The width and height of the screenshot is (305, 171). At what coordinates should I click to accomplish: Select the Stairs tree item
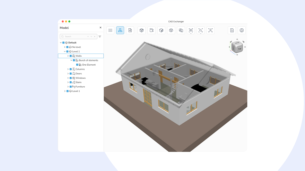[x=78, y=82]
